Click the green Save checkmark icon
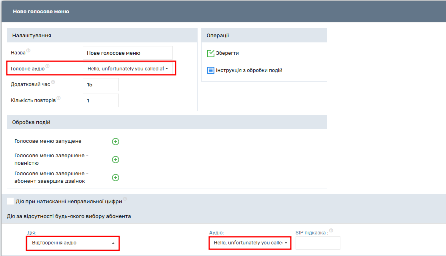The width and height of the screenshot is (446, 256). click(x=211, y=54)
